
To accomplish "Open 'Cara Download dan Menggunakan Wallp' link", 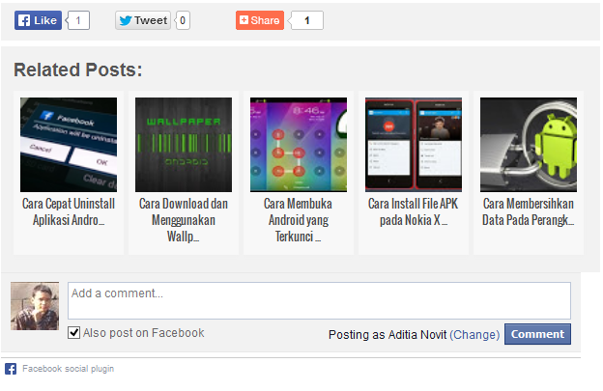I will click(x=184, y=220).
